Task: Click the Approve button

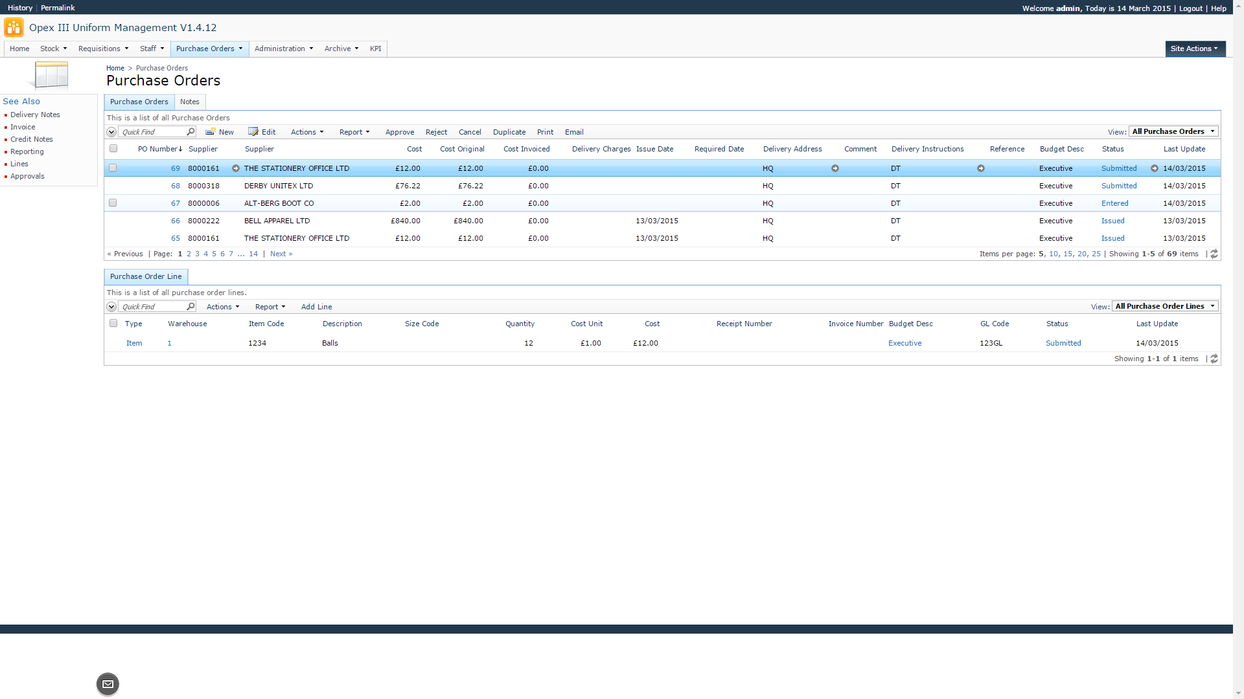Action: [400, 132]
